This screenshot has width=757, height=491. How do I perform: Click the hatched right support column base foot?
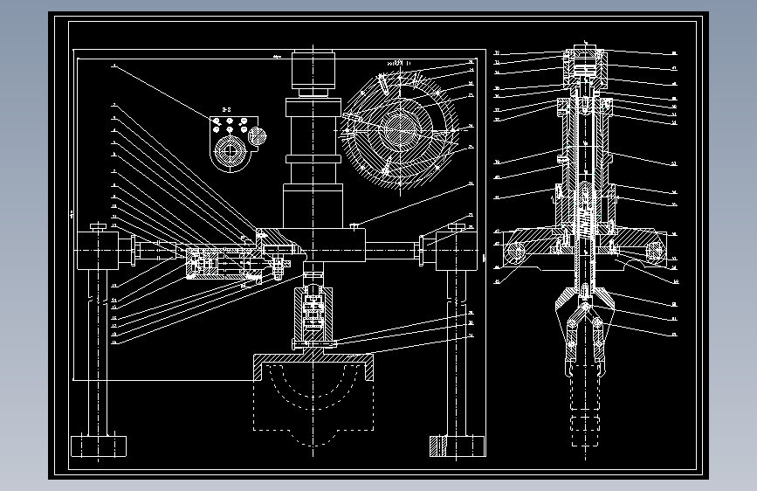click(457, 446)
